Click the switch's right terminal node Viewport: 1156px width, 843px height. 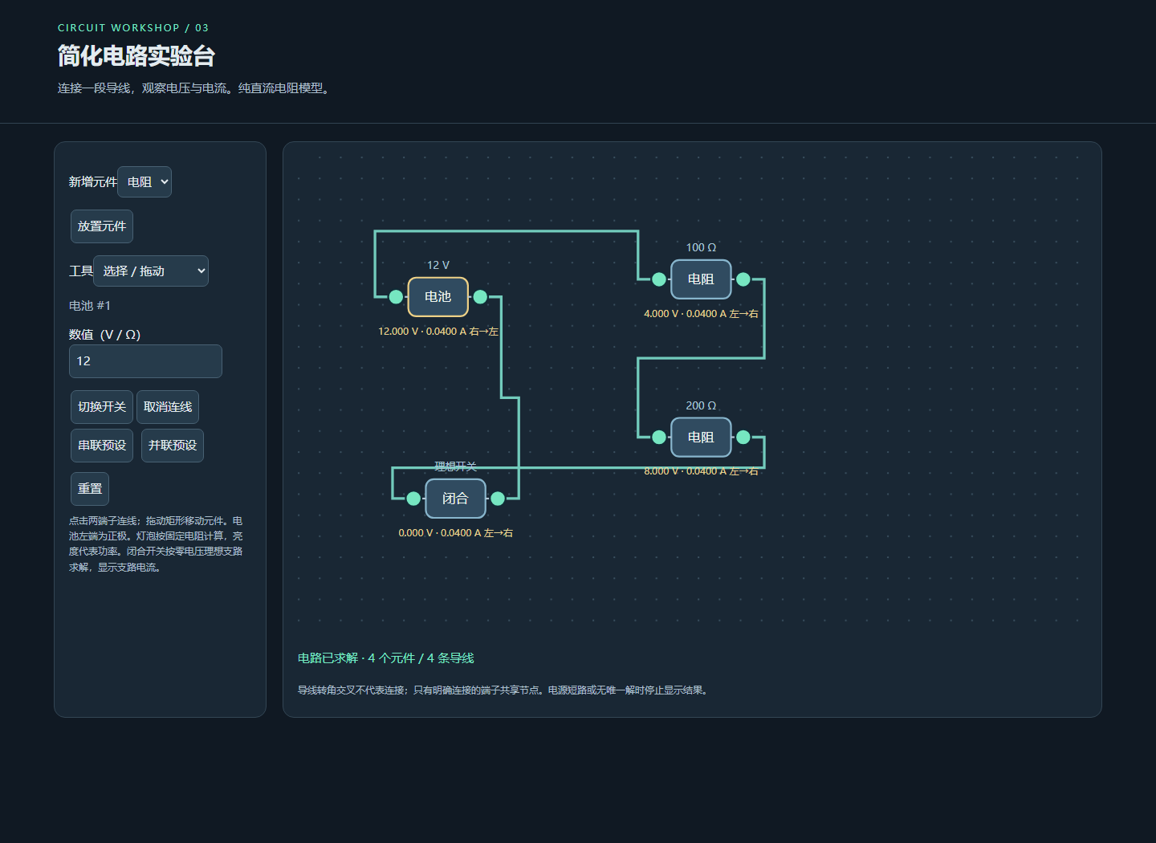pyautogui.click(x=498, y=499)
